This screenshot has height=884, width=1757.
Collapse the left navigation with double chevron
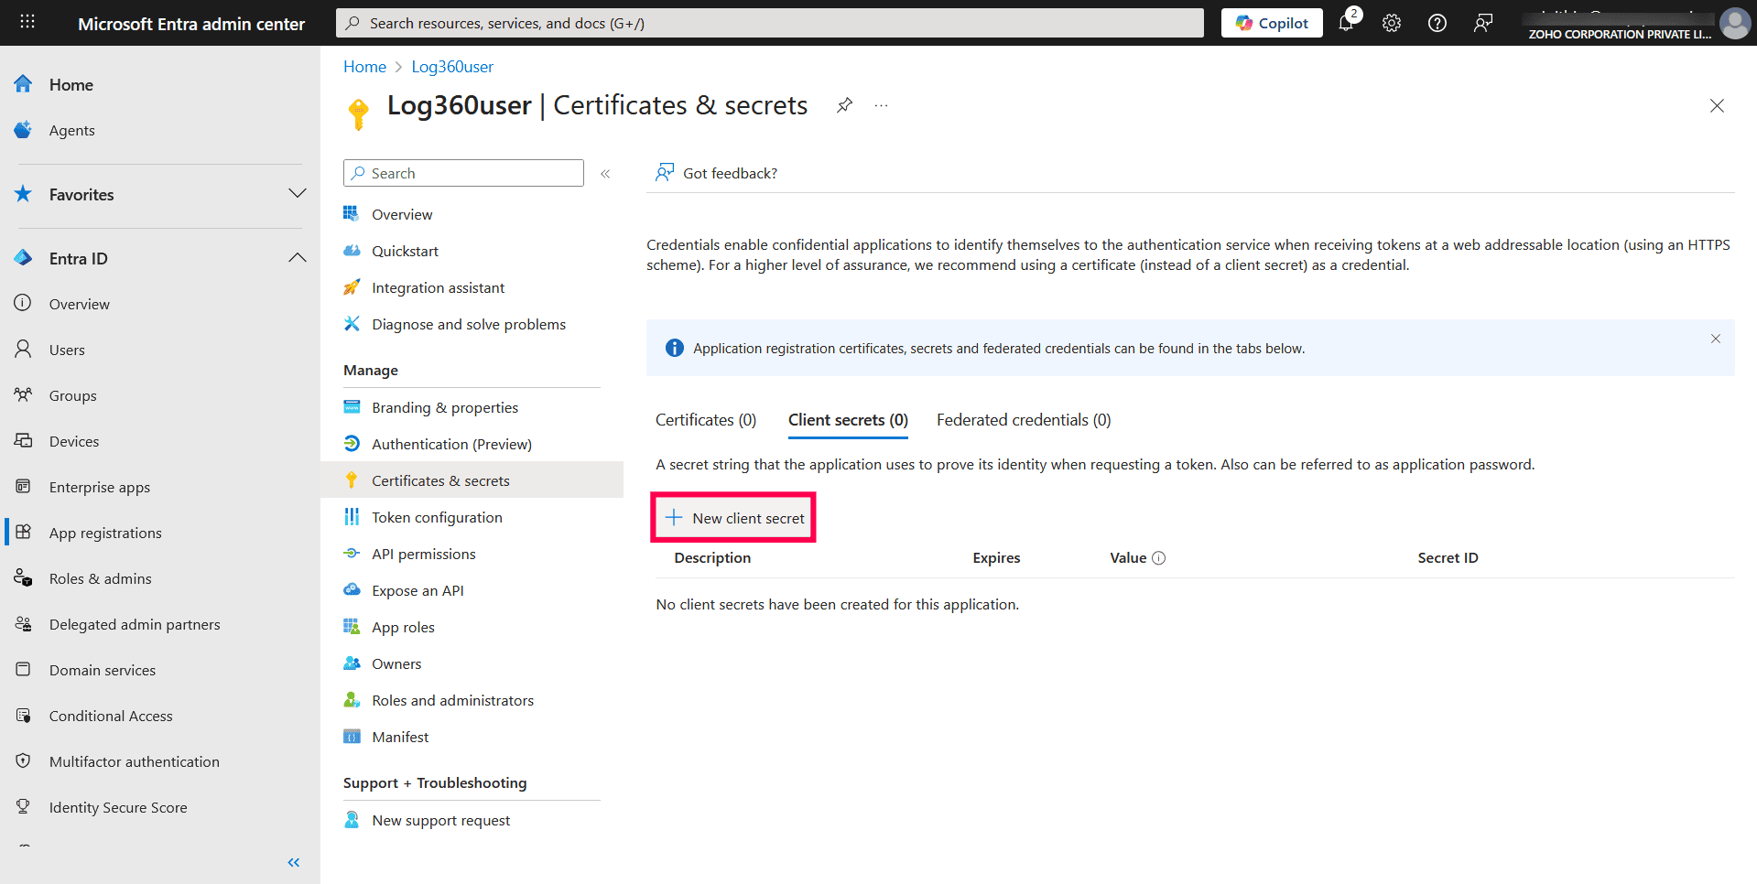coord(294,861)
